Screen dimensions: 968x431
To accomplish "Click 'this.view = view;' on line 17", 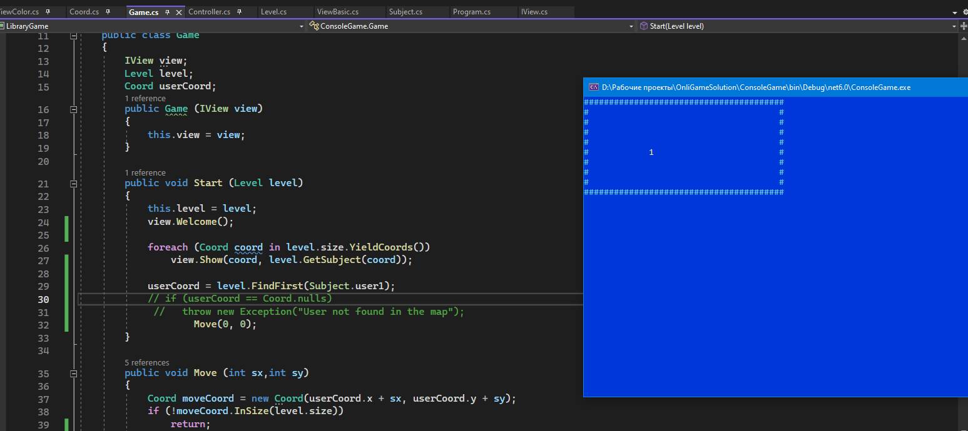I will pyautogui.click(x=196, y=135).
